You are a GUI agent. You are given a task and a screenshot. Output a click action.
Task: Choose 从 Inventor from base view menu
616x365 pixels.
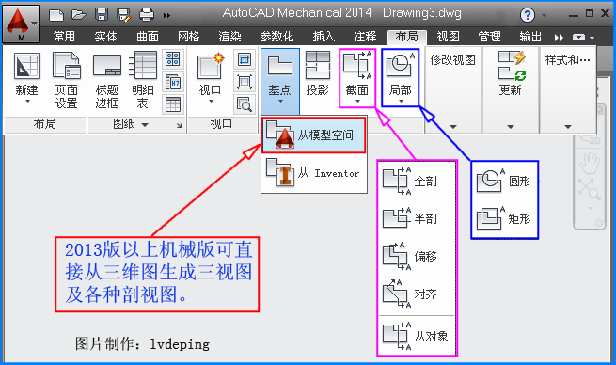click(x=313, y=173)
